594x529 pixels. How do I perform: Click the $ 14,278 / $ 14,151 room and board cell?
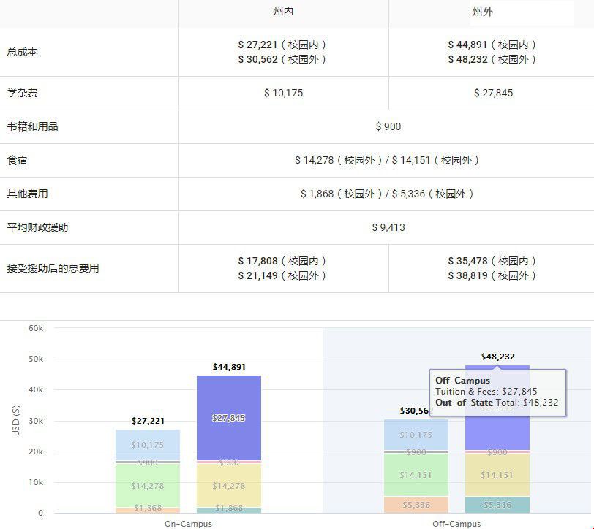(x=387, y=161)
